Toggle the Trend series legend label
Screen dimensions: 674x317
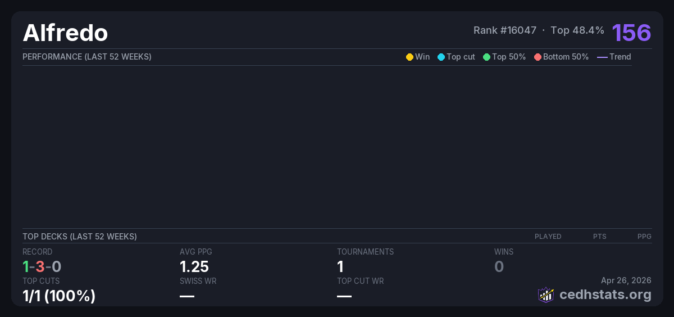coord(620,57)
